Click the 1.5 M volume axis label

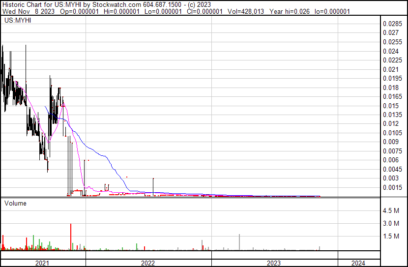(391, 237)
